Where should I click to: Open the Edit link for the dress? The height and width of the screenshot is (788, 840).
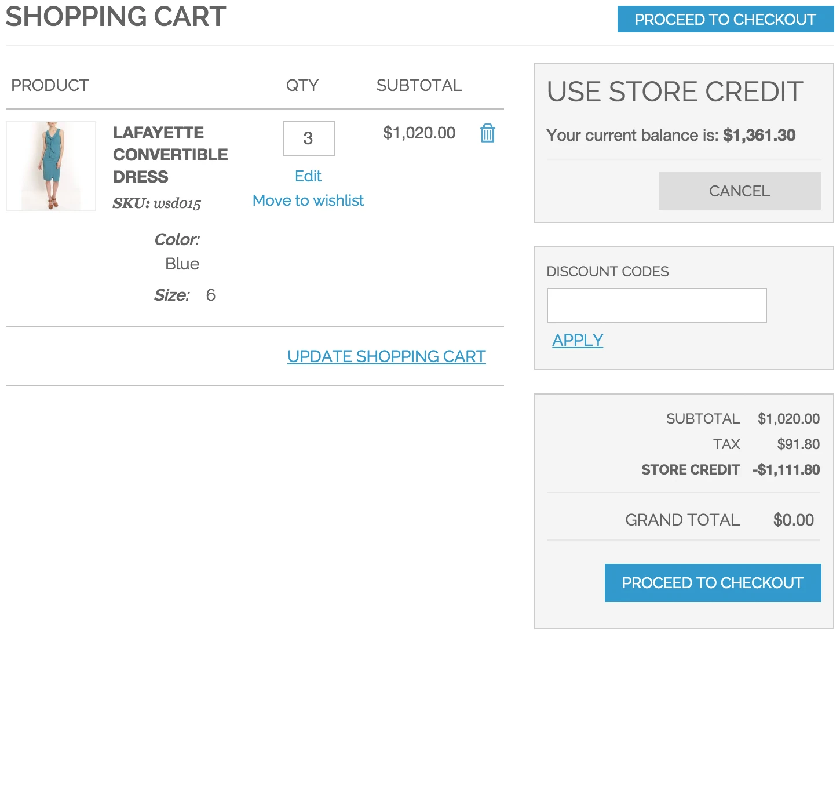(308, 176)
